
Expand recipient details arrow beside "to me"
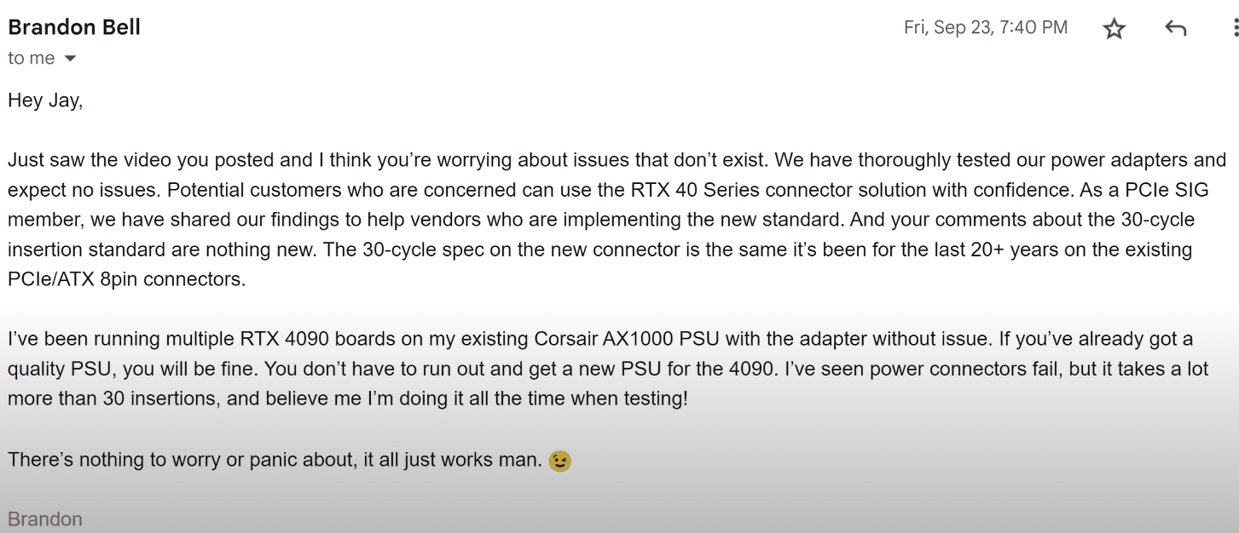click(70, 59)
